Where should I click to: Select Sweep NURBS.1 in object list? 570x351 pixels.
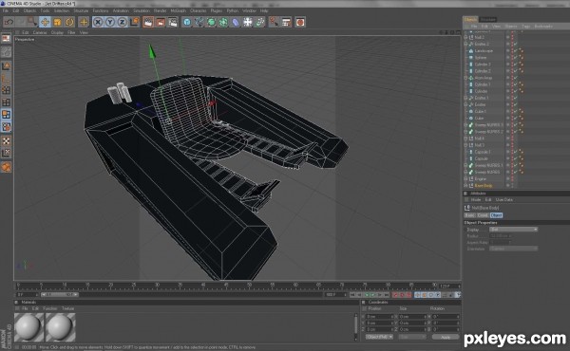point(489,165)
